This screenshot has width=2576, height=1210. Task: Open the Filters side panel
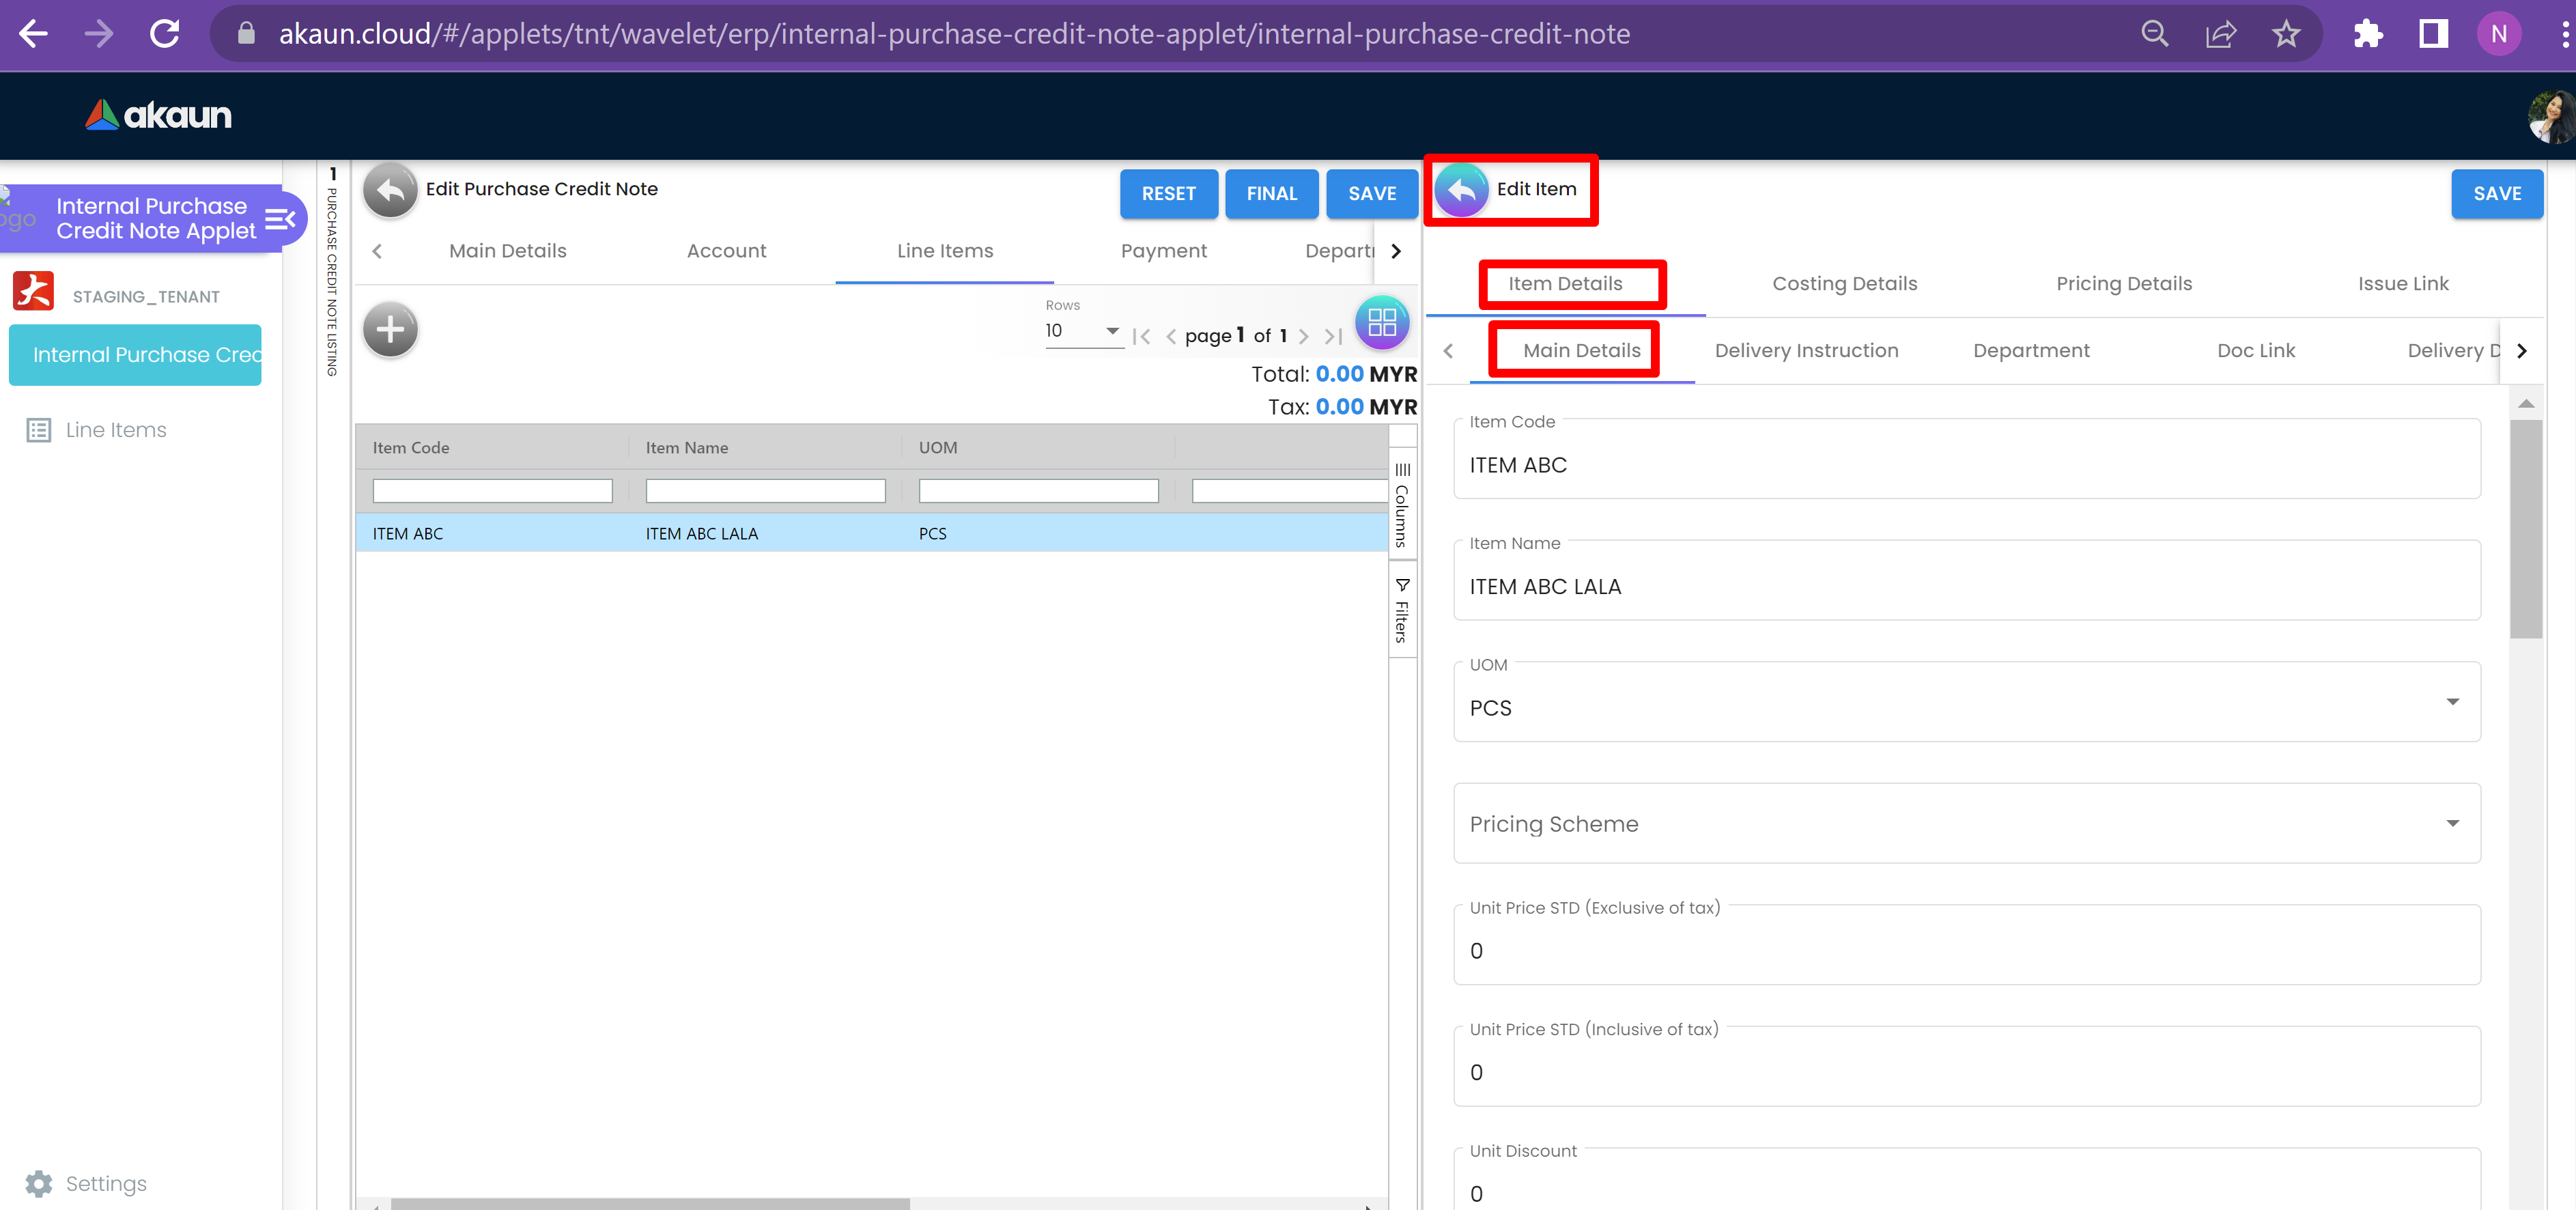click(x=1402, y=610)
